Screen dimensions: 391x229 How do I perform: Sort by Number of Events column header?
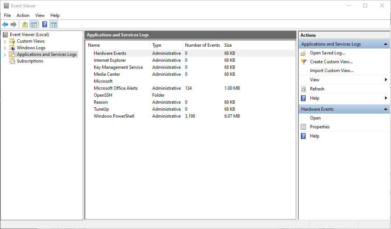202,45
